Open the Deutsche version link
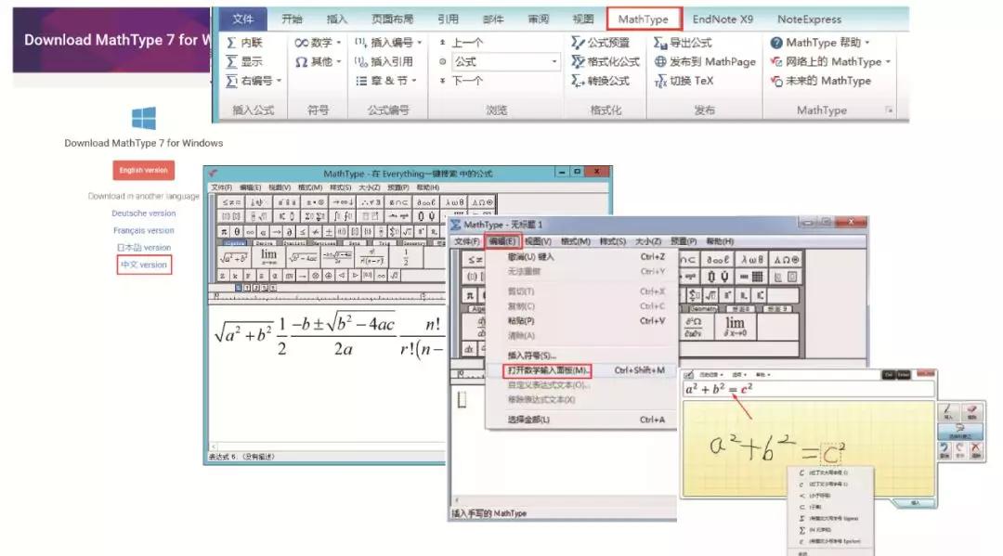This screenshot has height=556, width=1003. tap(143, 213)
